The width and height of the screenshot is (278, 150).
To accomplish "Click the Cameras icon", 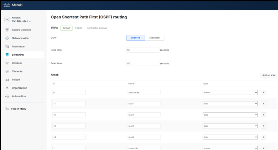I will pyautogui.click(x=7, y=71).
